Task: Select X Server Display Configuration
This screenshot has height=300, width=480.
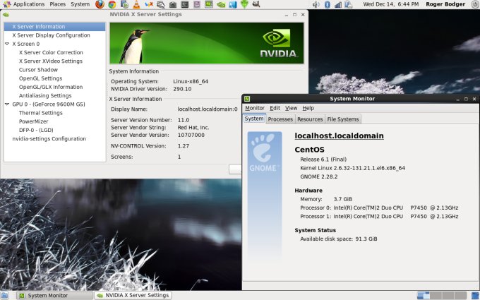Action: click(51, 35)
